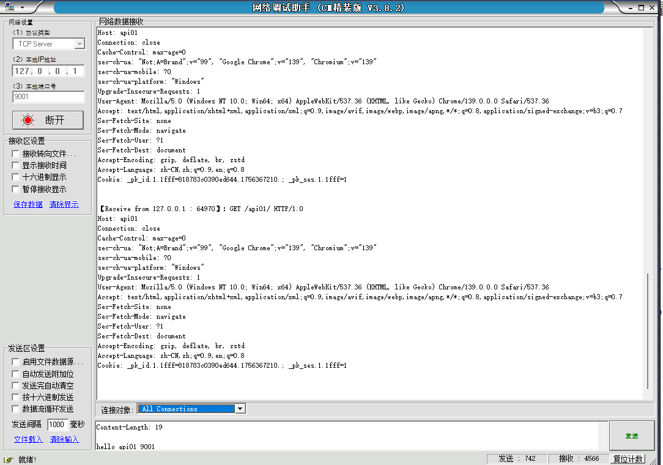Tick 数据流循环发送 checkbox
Image resolution: width=663 pixels, height=465 pixels.
click(x=16, y=409)
